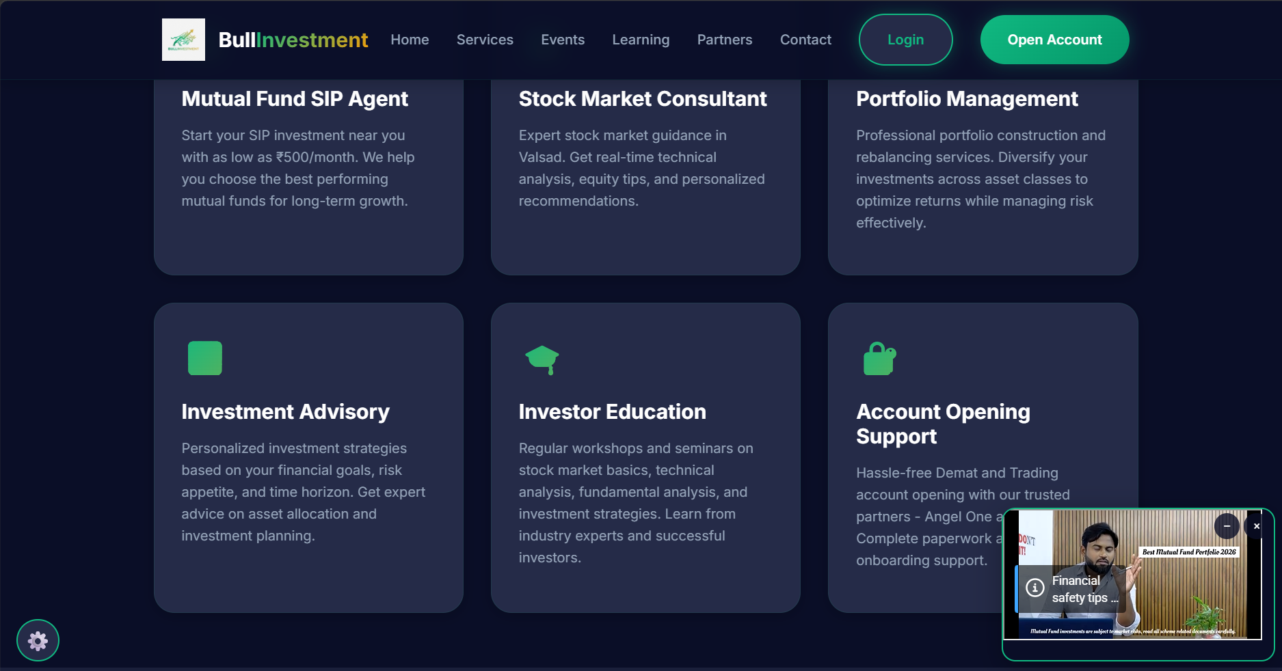The image size is (1282, 671).
Task: Open the settings gear at bottom left
Action: pos(38,640)
